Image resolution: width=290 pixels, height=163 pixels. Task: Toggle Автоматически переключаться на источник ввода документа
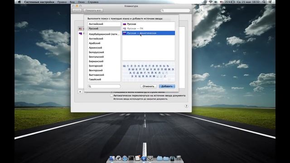tap(111, 96)
